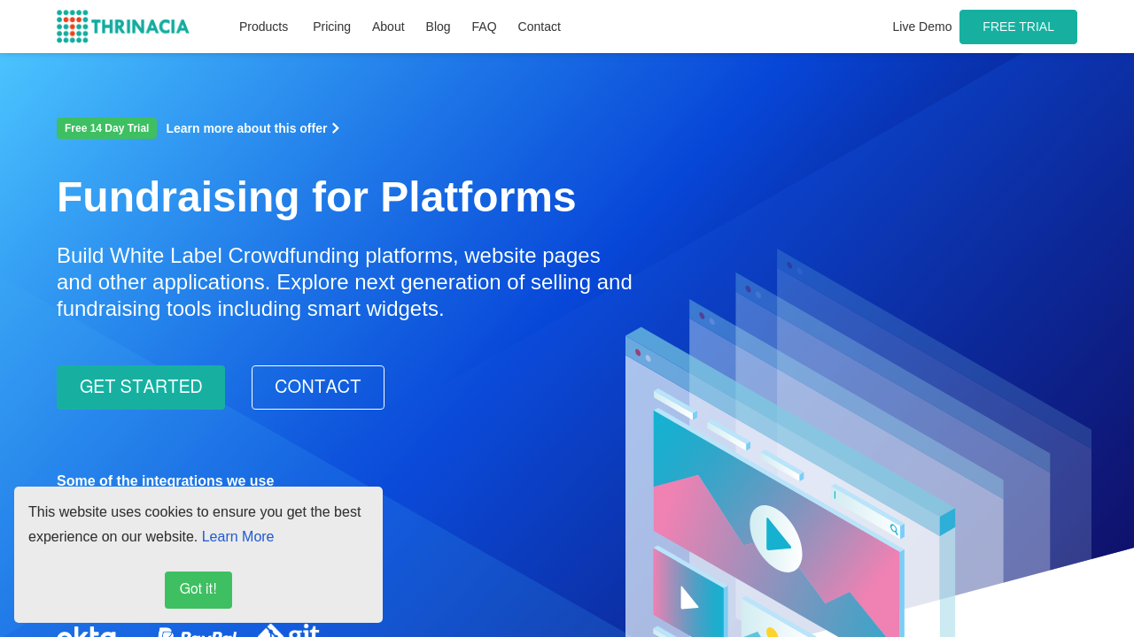Click the Git integration logo
The image size is (1134, 637).
[289, 632]
